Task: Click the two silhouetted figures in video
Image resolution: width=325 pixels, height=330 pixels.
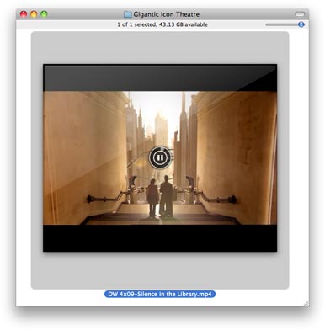Action: pos(160,196)
